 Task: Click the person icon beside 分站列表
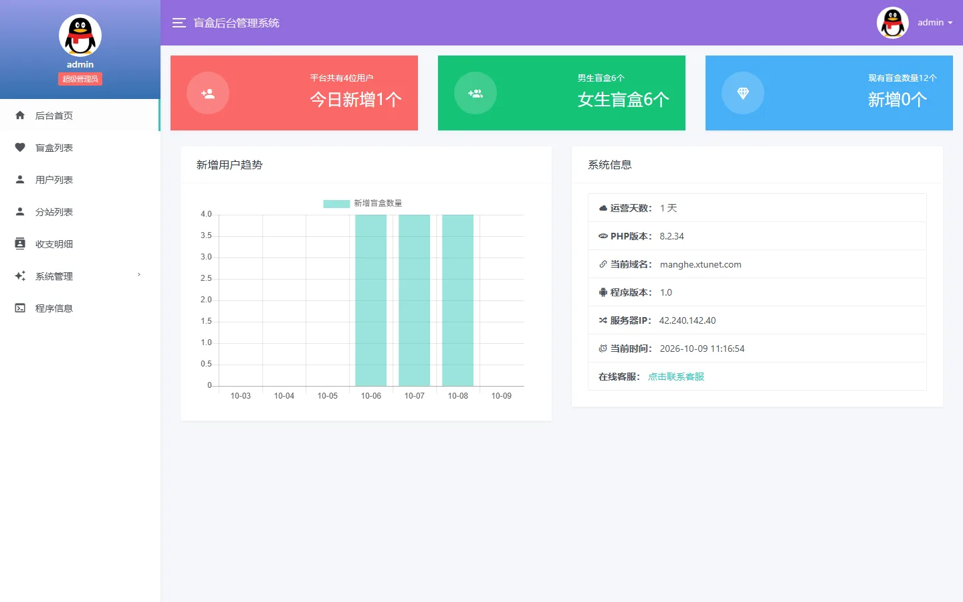20,211
